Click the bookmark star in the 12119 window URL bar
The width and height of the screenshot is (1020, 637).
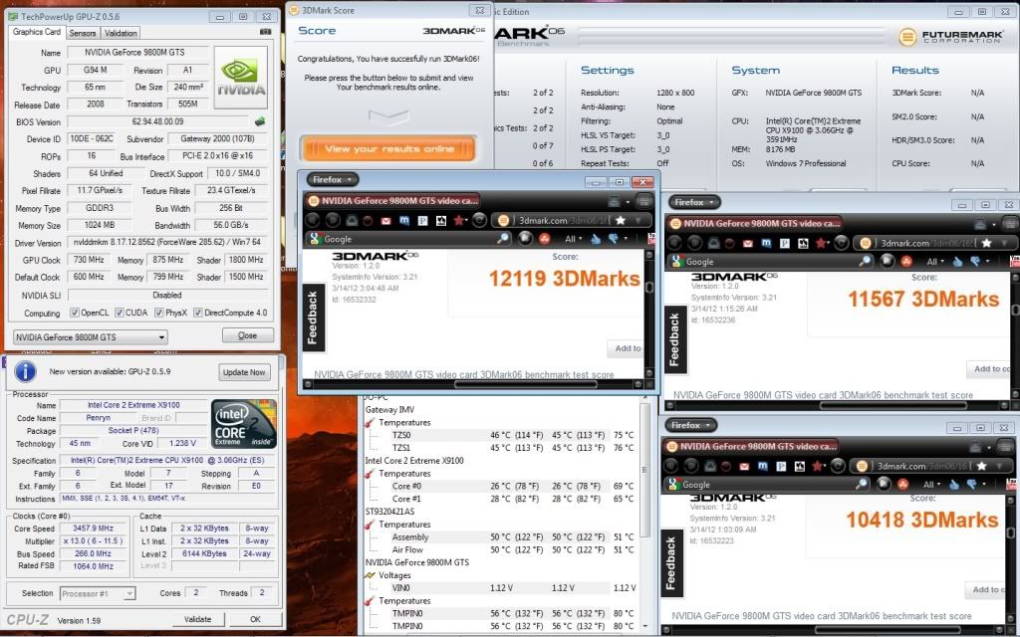pos(621,220)
